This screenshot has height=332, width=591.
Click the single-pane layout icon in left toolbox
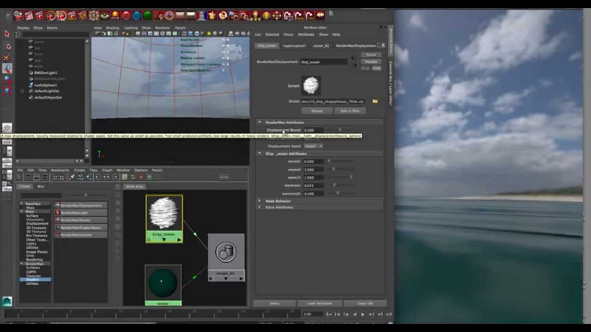(x=7, y=128)
